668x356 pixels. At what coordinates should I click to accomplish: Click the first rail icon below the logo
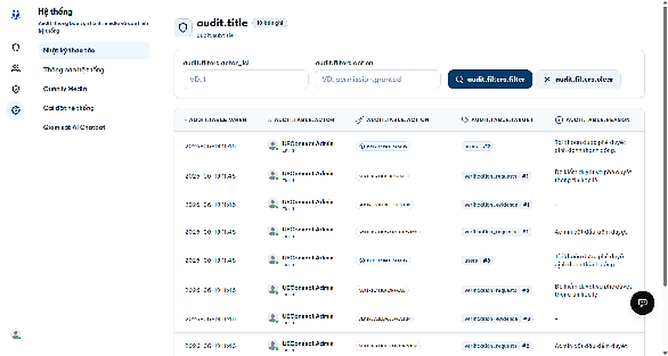click(x=16, y=47)
